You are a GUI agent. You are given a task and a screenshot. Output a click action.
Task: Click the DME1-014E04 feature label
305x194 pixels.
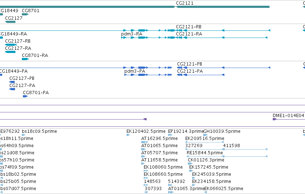point(288,116)
